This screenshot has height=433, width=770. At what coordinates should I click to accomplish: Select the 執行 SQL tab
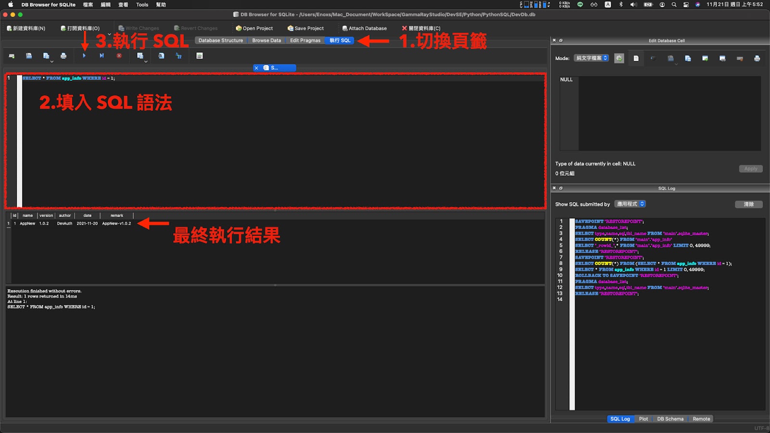coord(340,40)
